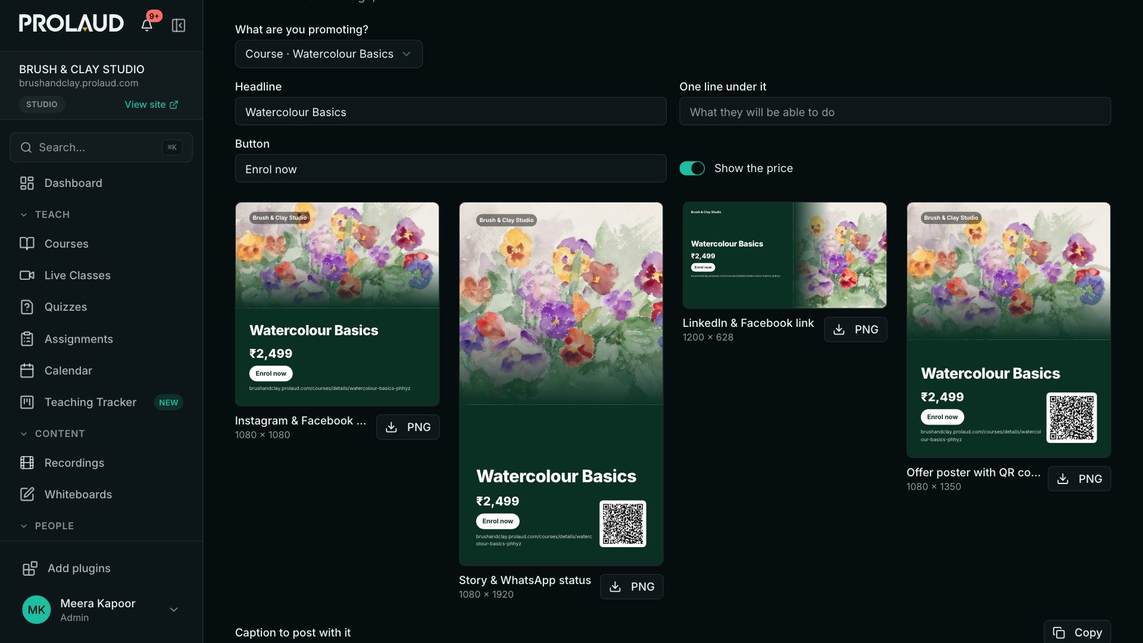Select the Story & WhatsApp status preview

561,384
